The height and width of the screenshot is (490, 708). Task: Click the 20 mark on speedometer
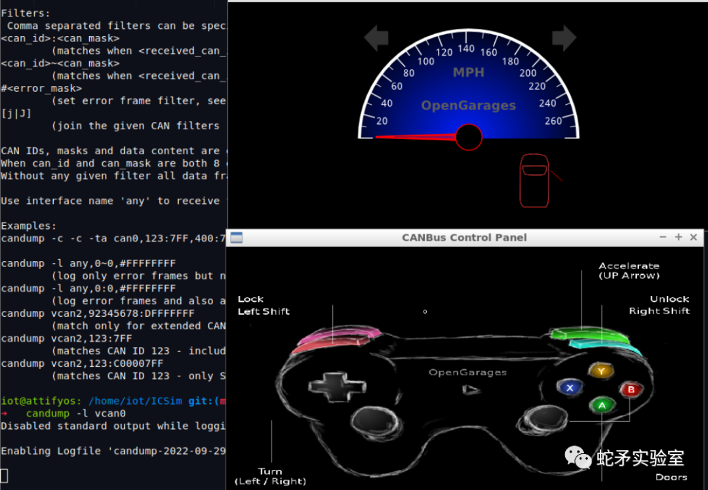point(382,121)
